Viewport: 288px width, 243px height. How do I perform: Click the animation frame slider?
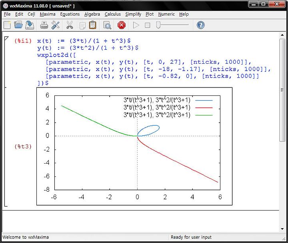pos(172,25)
